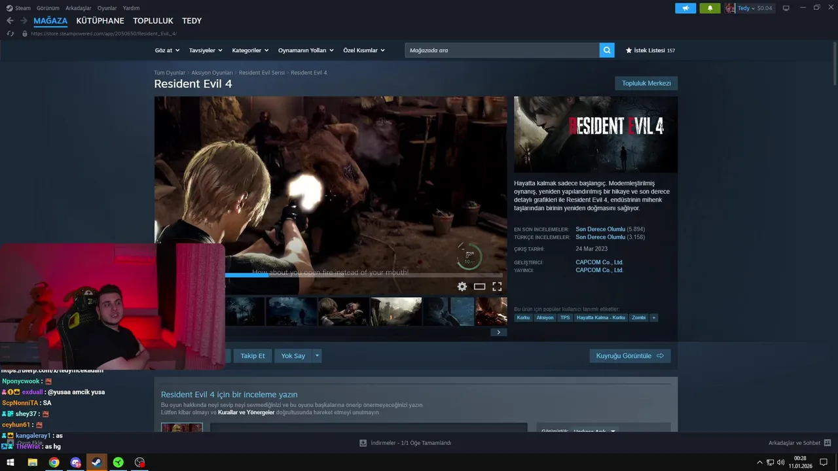Add a tag with the plus button
This screenshot has width=838, height=471.
653,318
